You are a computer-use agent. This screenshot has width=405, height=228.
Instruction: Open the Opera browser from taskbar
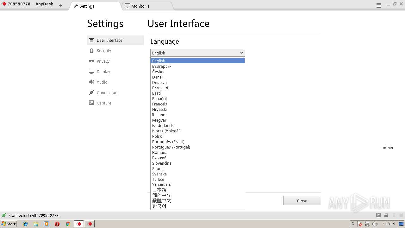coord(57,224)
